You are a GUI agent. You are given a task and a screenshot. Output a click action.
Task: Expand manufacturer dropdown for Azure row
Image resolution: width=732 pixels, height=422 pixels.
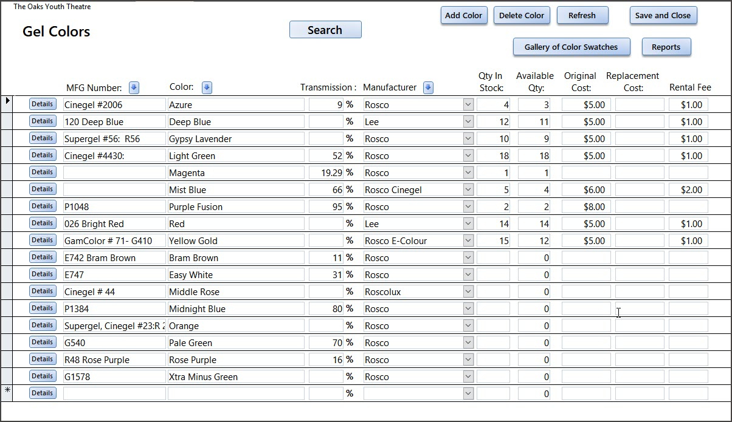(x=468, y=104)
